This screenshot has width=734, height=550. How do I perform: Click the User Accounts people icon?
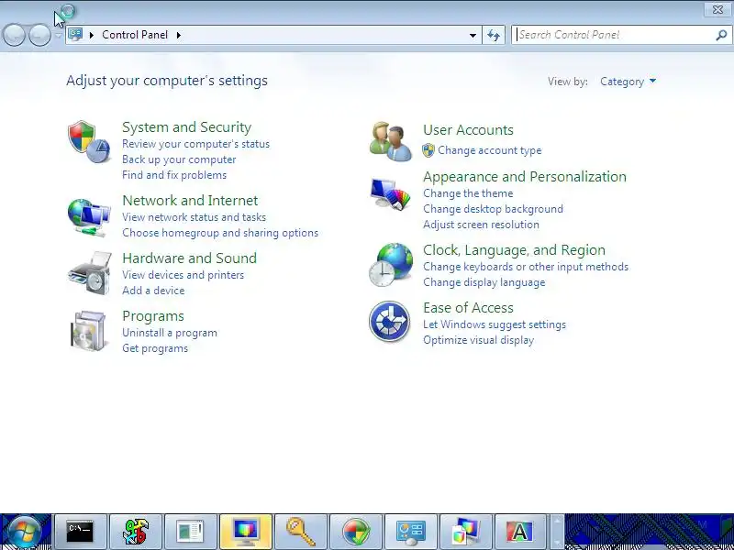tap(391, 141)
